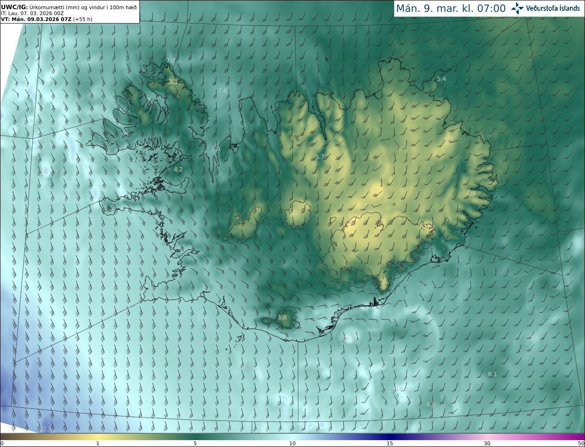Click the colour scale tick label 30

pos(487,443)
